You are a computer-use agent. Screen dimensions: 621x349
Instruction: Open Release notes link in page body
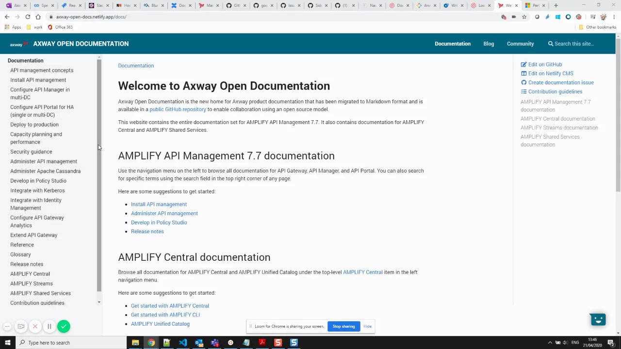tap(147, 232)
